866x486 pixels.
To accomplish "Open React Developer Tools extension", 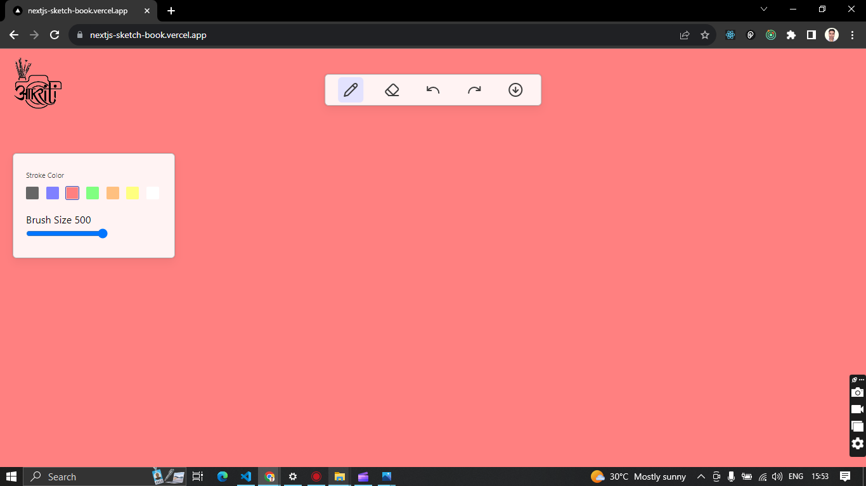I will (x=730, y=35).
